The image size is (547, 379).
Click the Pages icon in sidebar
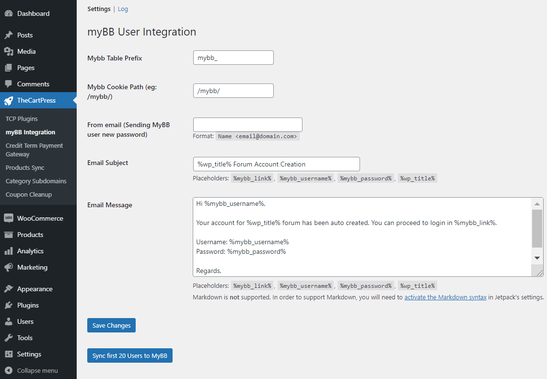tap(9, 68)
